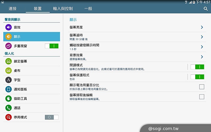Image resolution: width=211 pixels, height=132 pixels.
Task: Open the 音效 sound settings label
Action: pos(17,27)
